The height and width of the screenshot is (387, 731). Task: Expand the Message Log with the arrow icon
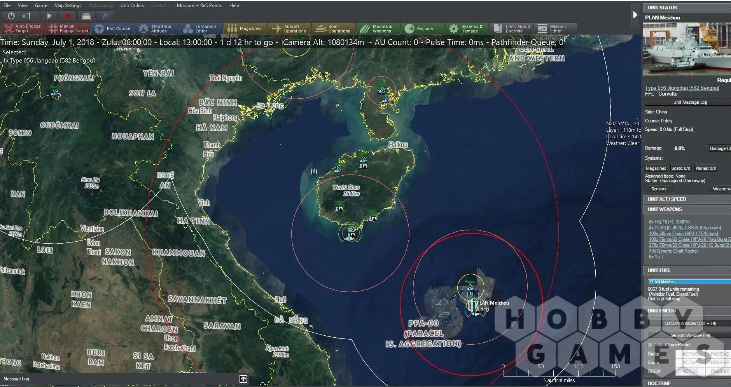click(x=243, y=379)
